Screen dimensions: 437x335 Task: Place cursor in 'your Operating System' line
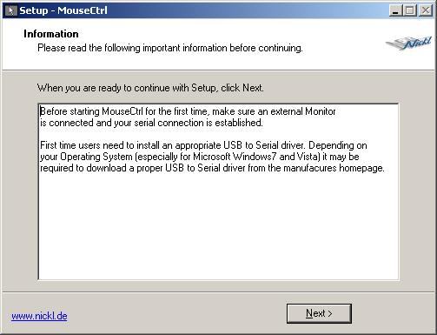200,157
